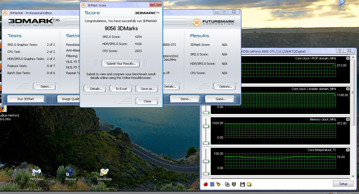Click Demo button in 3DMark06
359x194 pixels.
point(185,99)
